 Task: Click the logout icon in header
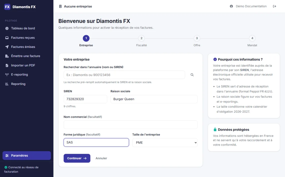(x=274, y=6)
